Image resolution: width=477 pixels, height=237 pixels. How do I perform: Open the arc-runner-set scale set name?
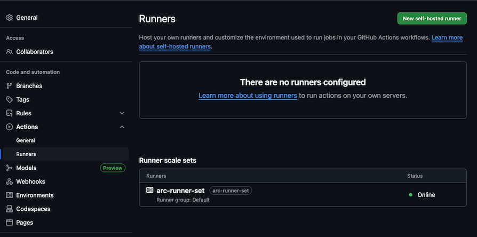(180, 191)
